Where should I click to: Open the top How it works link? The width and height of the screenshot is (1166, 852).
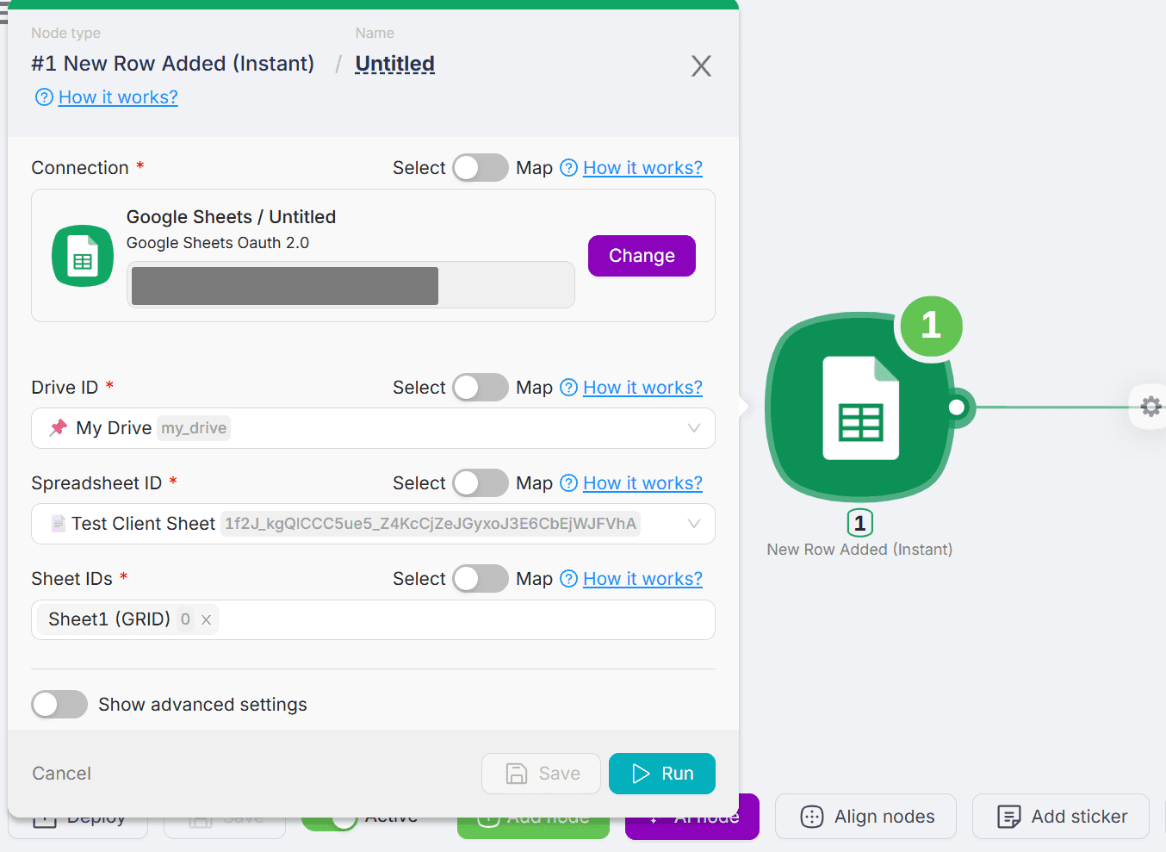click(x=118, y=97)
